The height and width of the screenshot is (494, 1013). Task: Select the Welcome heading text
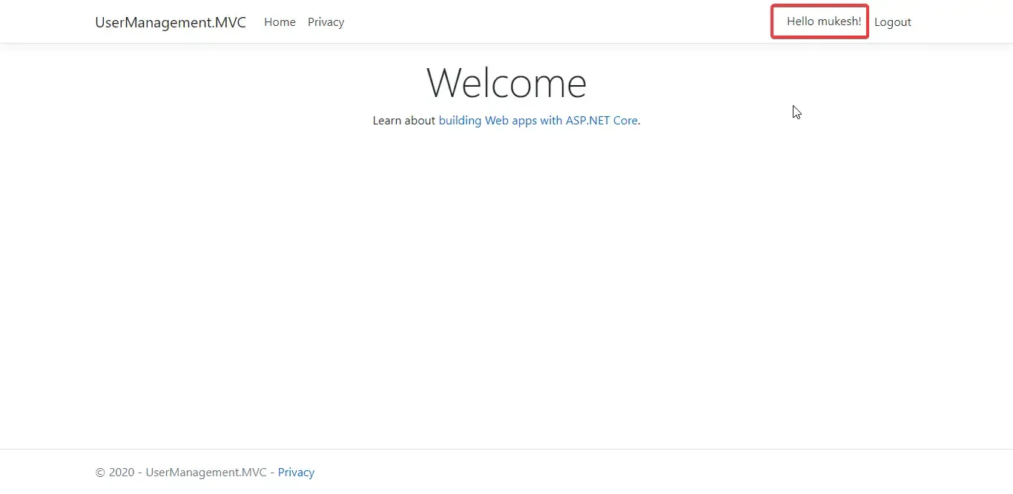pyautogui.click(x=506, y=81)
